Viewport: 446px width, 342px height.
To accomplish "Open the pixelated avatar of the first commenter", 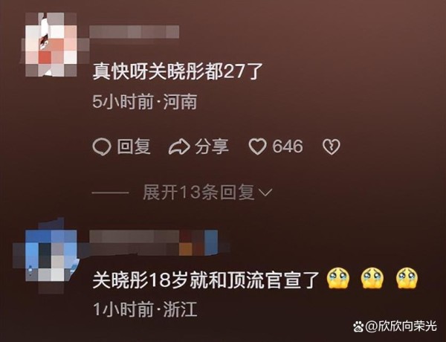I will (51, 45).
